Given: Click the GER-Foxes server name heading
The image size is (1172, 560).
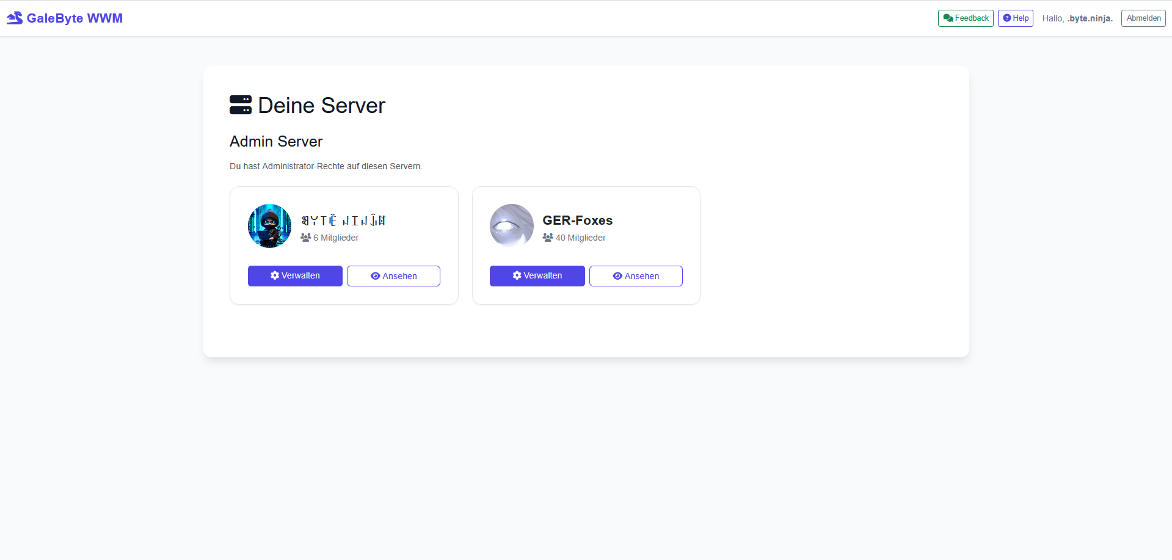Looking at the screenshot, I should [x=577, y=220].
